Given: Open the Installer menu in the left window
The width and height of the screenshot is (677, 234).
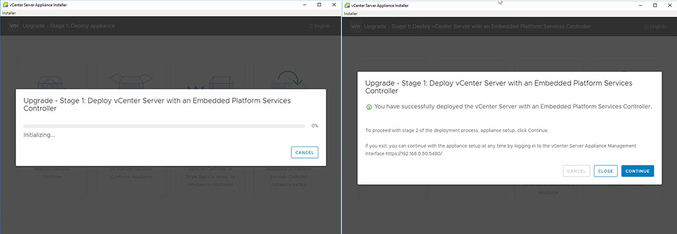Looking at the screenshot, I should click(8, 13).
